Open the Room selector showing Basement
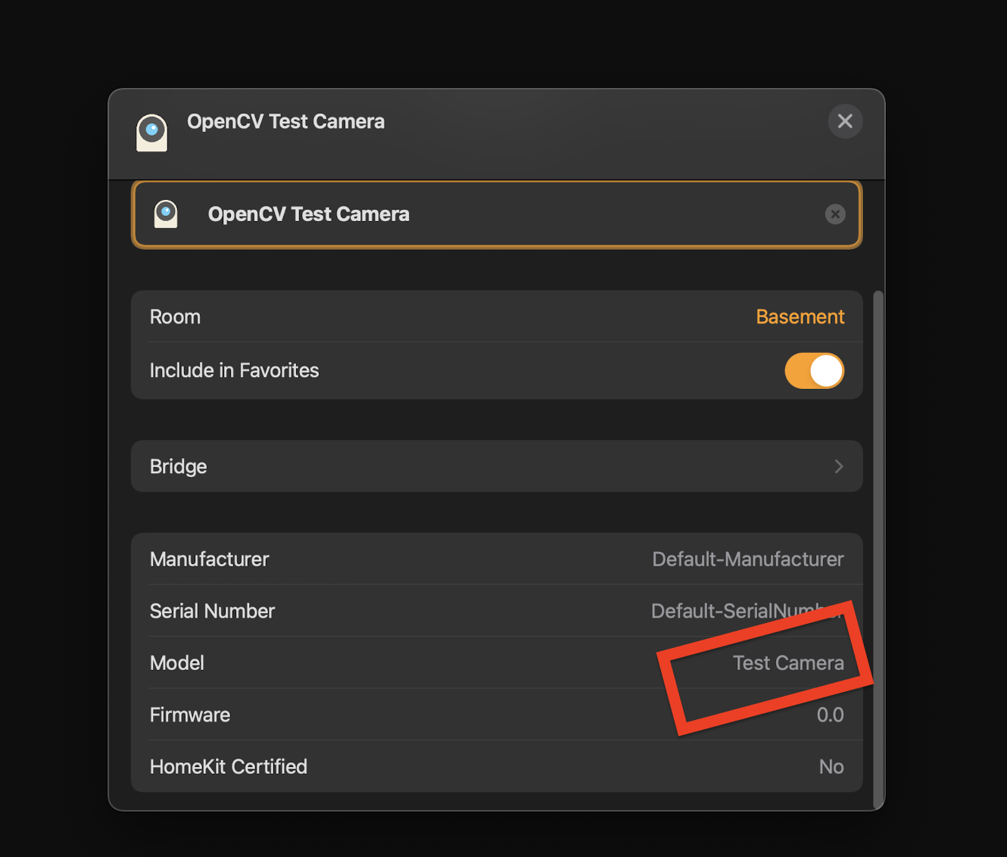This screenshot has height=857, width=1007. (800, 316)
